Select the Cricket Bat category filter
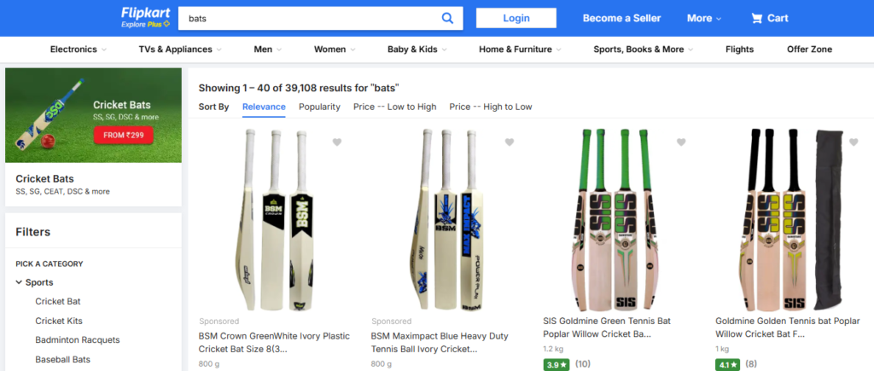Screen dimensions: 874x371 (58, 301)
